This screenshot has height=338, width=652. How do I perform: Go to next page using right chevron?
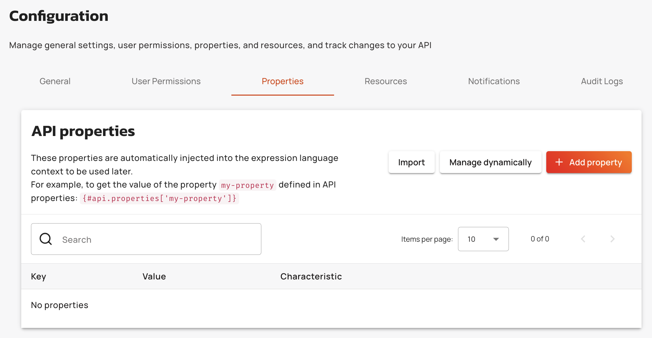(612, 239)
